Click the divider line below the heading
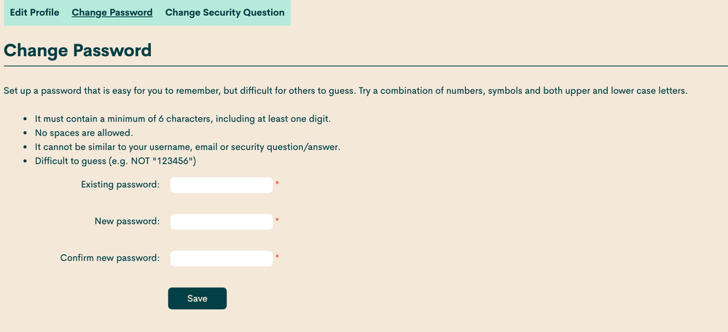The width and height of the screenshot is (728, 332). (x=364, y=66)
